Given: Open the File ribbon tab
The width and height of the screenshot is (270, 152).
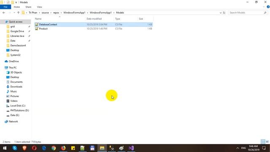Looking at the screenshot, I should [x=5, y=7].
